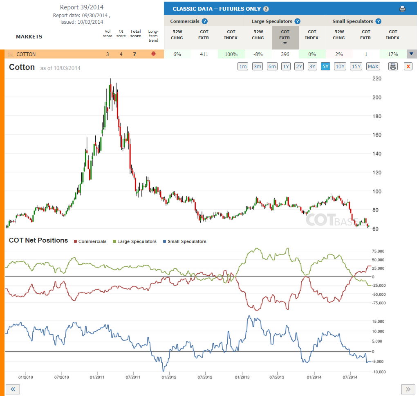Viewport: 419px width, 396px height.
Task: Open help icon next to Small Speculators
Action: point(378,21)
